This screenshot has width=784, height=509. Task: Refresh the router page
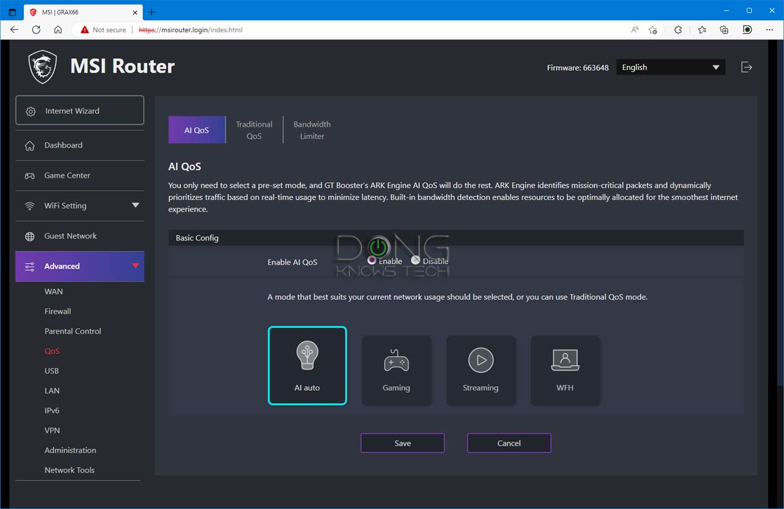click(x=36, y=29)
